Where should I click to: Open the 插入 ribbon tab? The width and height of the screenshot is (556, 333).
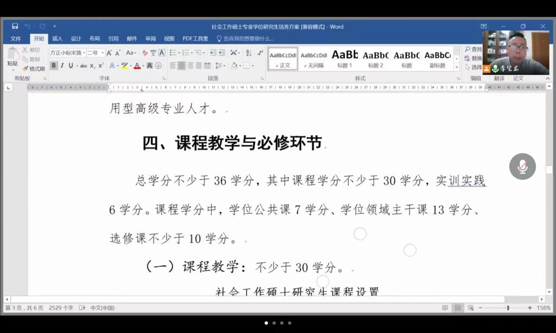click(57, 39)
